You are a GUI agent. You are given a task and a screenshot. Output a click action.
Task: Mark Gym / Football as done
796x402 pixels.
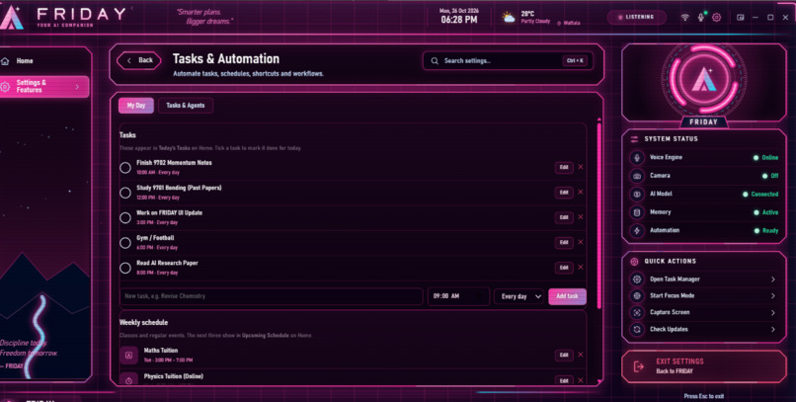click(x=125, y=243)
